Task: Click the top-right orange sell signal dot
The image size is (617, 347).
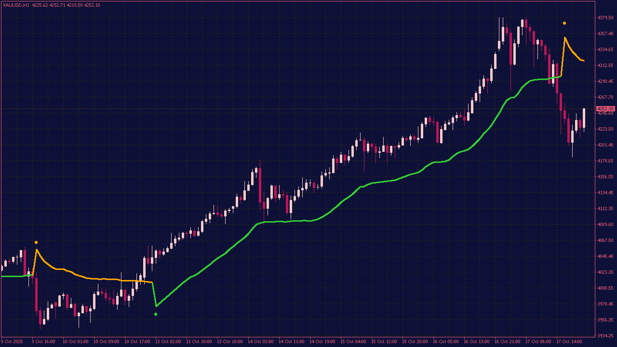Action: [565, 22]
